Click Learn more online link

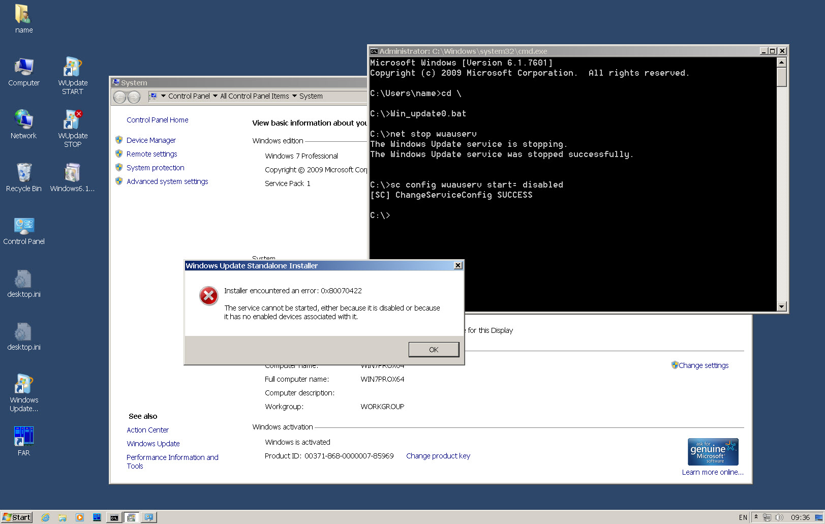coord(713,472)
